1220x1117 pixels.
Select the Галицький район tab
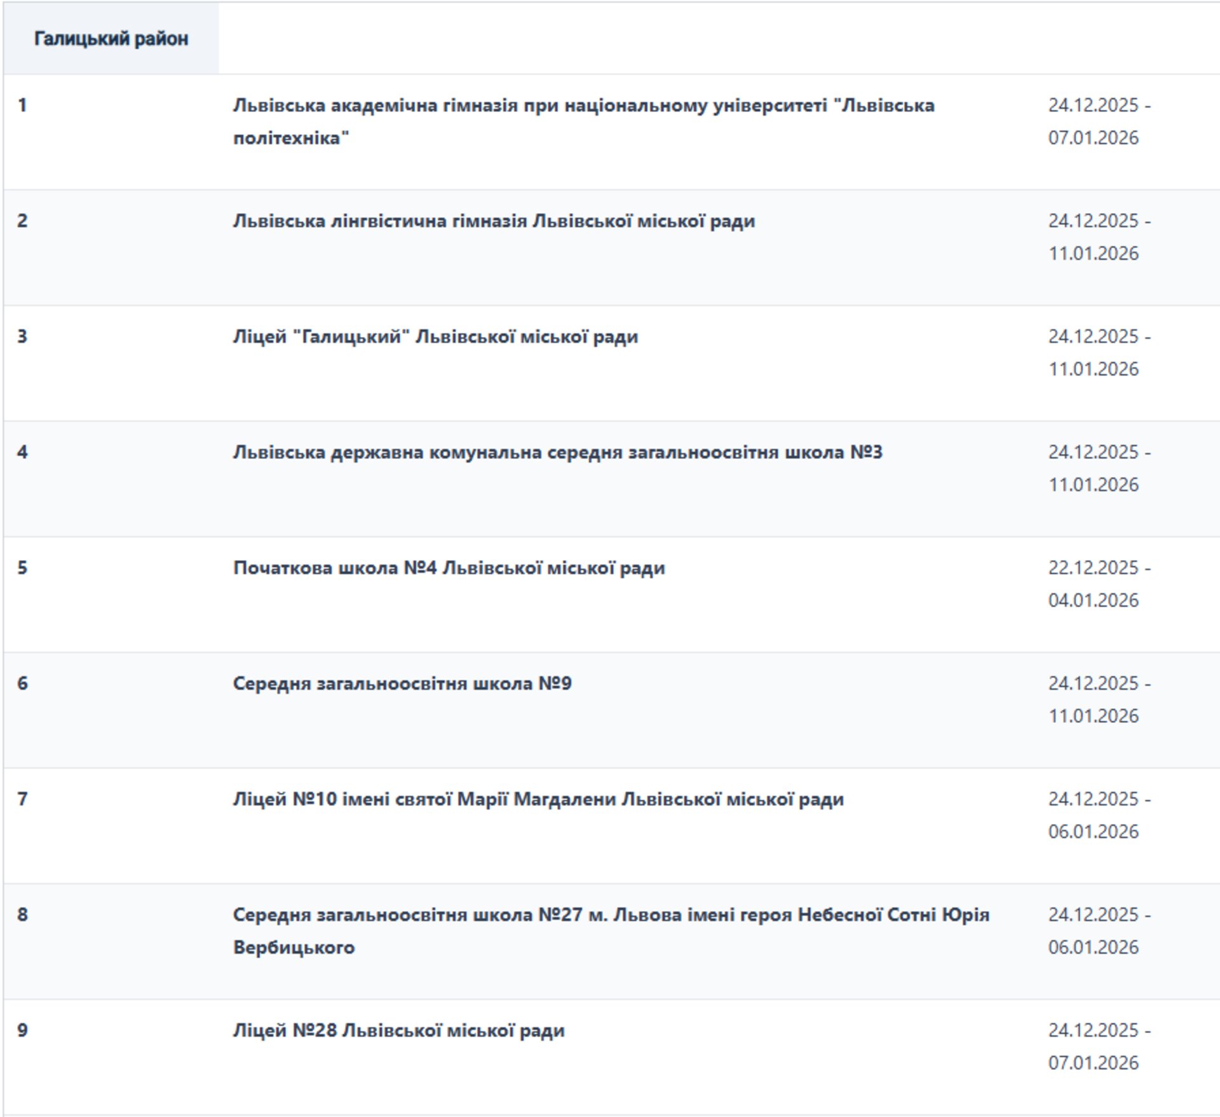click(111, 39)
